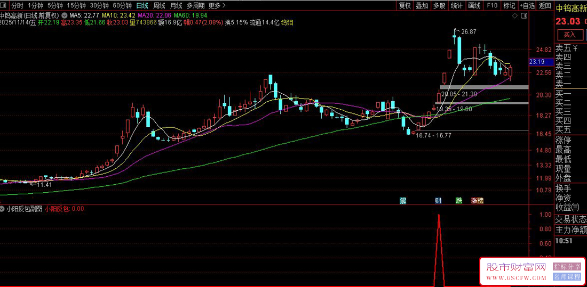The width and height of the screenshot is (587, 287).
Task: Switch to the 分时 intraday chart tab
Action: [17, 5]
